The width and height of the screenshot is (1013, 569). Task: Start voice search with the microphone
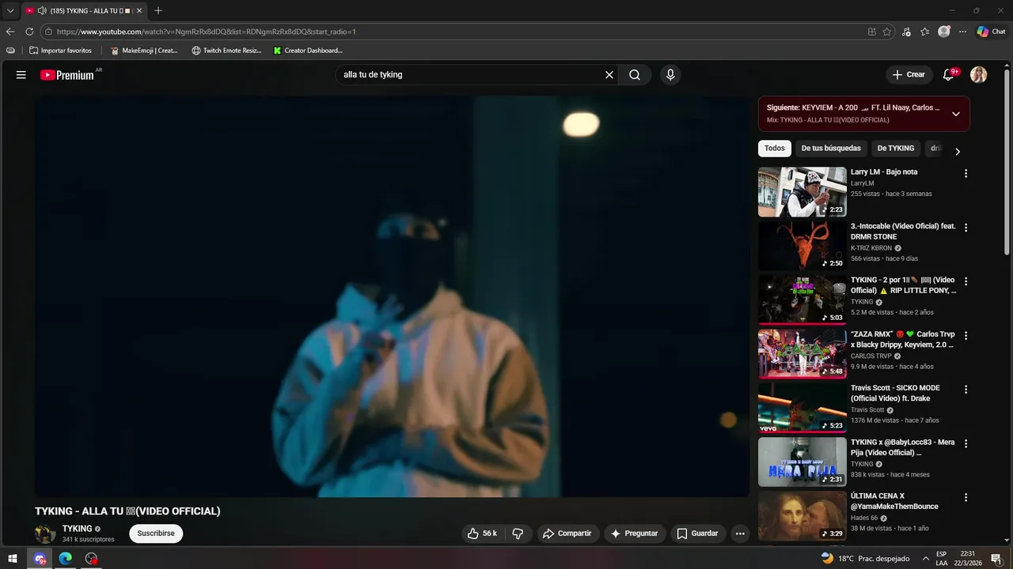pos(670,75)
